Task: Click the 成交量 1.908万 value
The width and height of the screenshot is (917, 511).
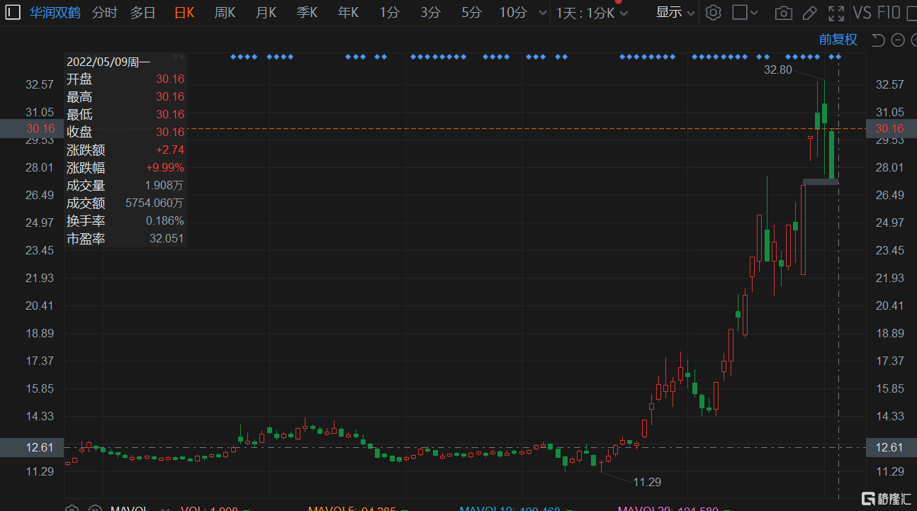Action: (164, 186)
